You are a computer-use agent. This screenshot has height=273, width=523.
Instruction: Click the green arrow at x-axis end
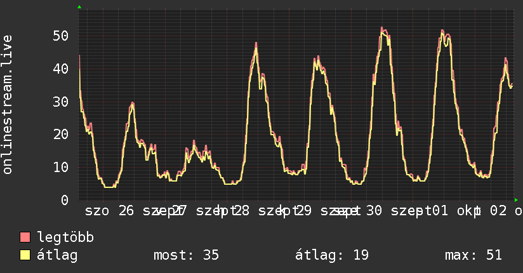[516, 200]
